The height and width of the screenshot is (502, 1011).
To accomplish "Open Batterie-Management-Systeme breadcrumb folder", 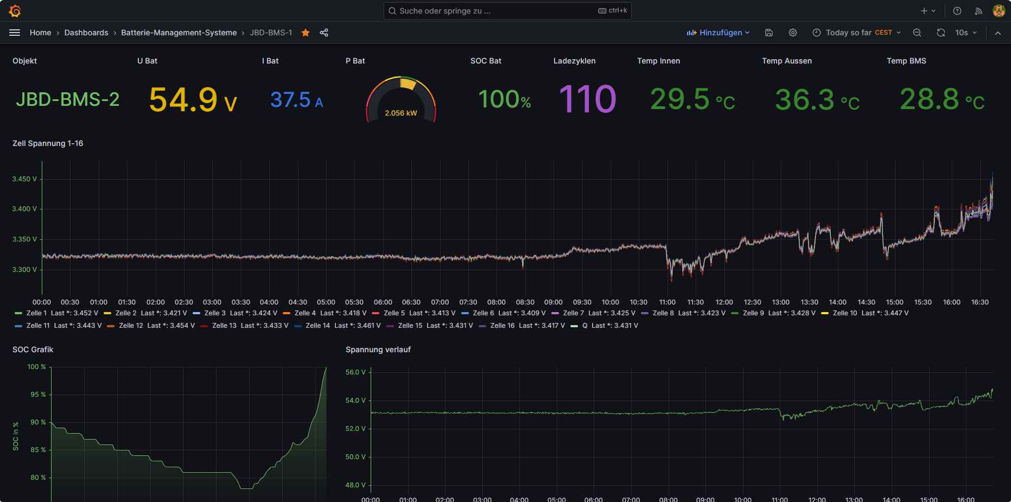I will pyautogui.click(x=179, y=33).
